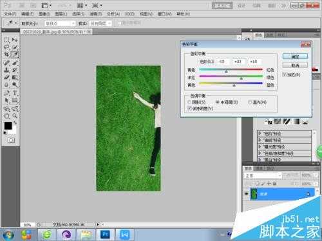Click the 取消 (Cancel) button
The image size is (322, 241).
pyautogui.click(x=295, y=66)
